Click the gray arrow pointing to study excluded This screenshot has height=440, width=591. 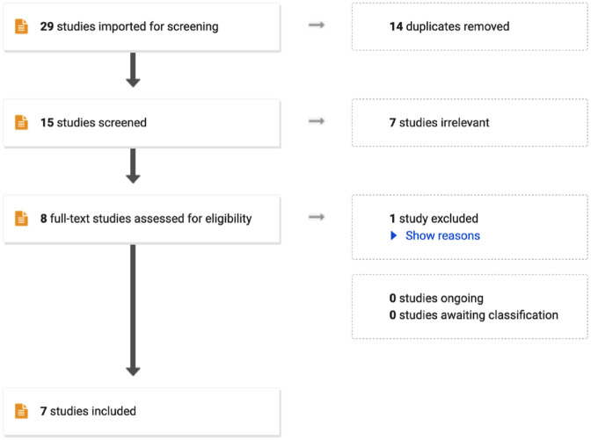pos(317,218)
